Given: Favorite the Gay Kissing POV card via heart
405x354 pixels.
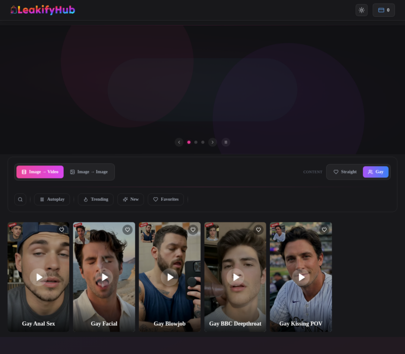Looking at the screenshot, I should [x=324, y=230].
